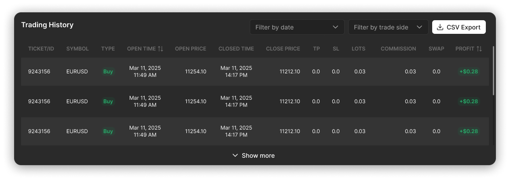Click the Buy badge in first row
The width and height of the screenshot is (510, 181).
[x=108, y=72]
